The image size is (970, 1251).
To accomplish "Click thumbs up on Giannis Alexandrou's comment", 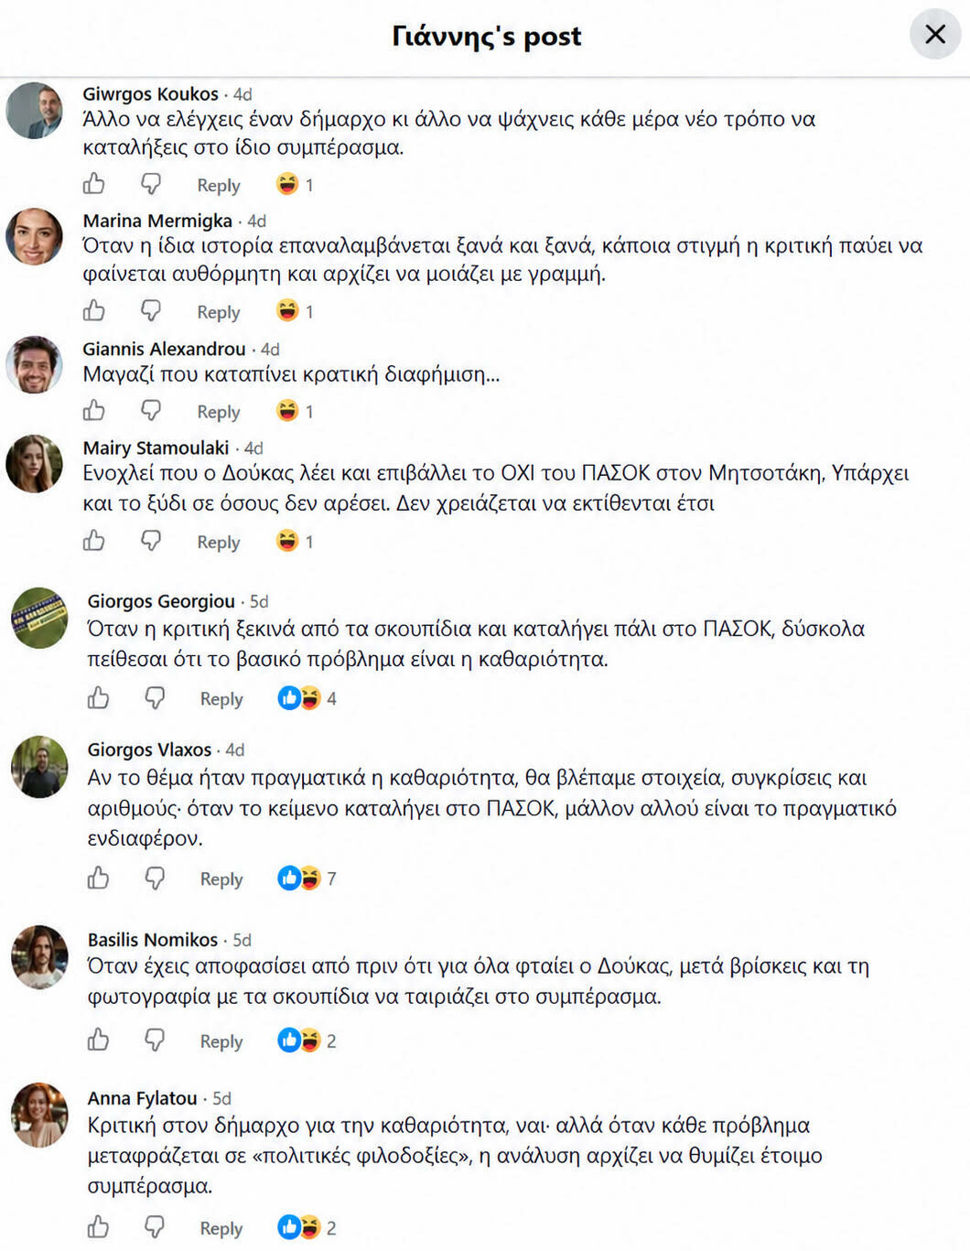I will pyautogui.click(x=94, y=411).
